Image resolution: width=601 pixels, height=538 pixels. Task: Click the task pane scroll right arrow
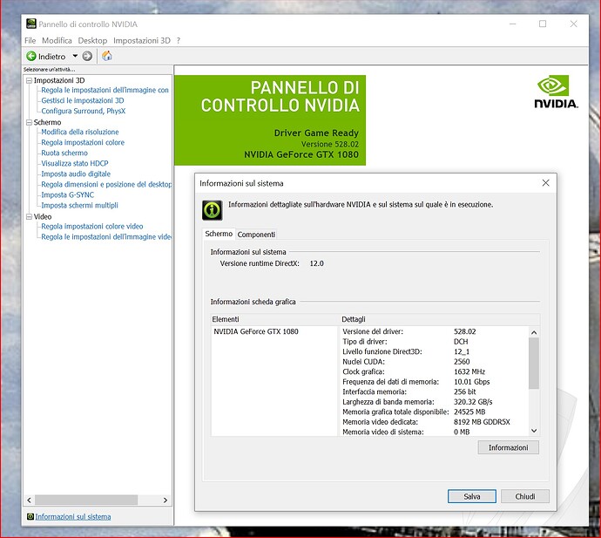coord(165,500)
